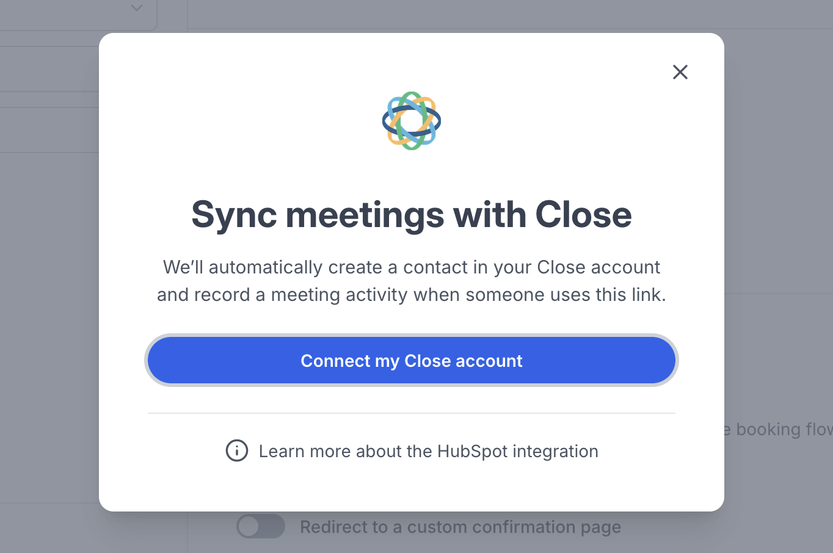
Task: Click the divider line below Connect button
Action: point(412,413)
